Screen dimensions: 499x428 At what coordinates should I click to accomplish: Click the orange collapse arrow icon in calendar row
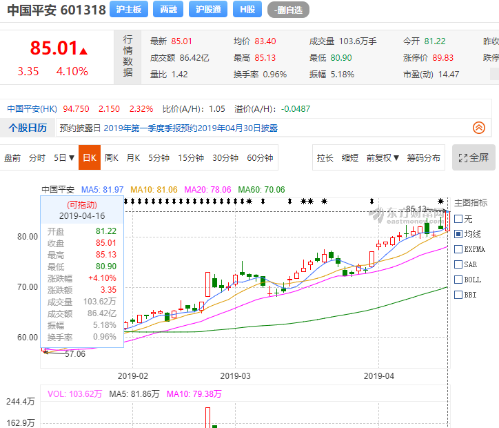coord(478,128)
